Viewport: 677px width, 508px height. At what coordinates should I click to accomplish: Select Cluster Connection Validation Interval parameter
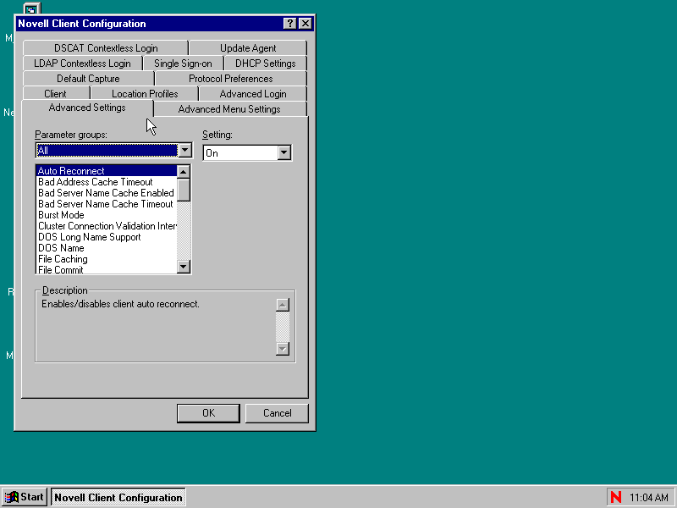point(107,226)
